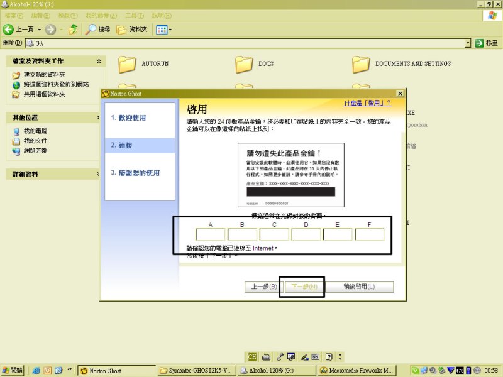Image resolution: width=503 pixels, height=377 pixels.
Task: Open the address bar dropdown arrow
Action: click(x=468, y=43)
